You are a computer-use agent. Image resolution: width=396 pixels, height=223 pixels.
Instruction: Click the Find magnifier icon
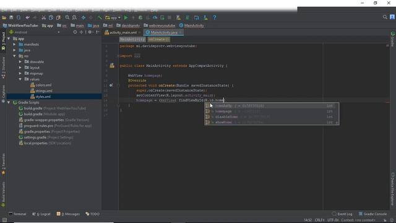tap(67, 17)
